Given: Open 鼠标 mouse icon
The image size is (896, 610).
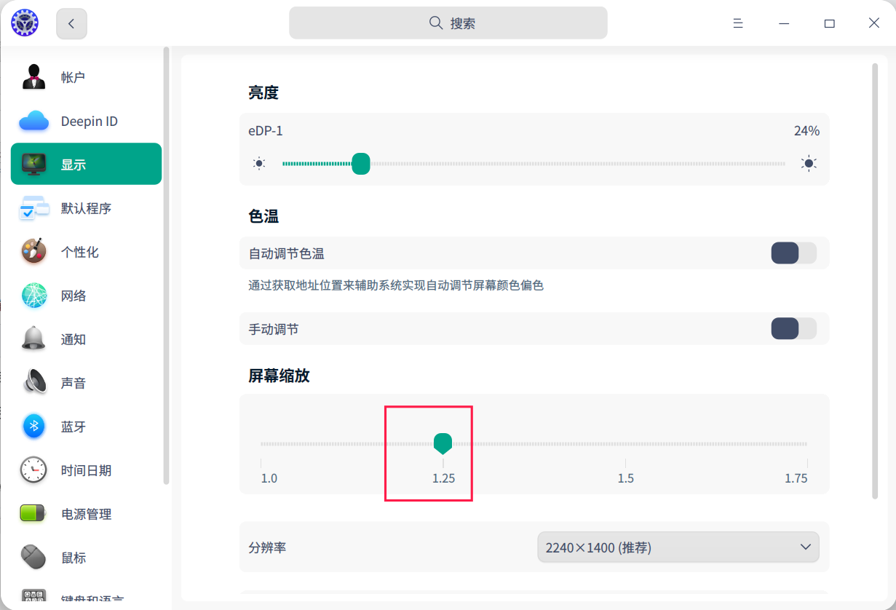Looking at the screenshot, I should [33, 558].
